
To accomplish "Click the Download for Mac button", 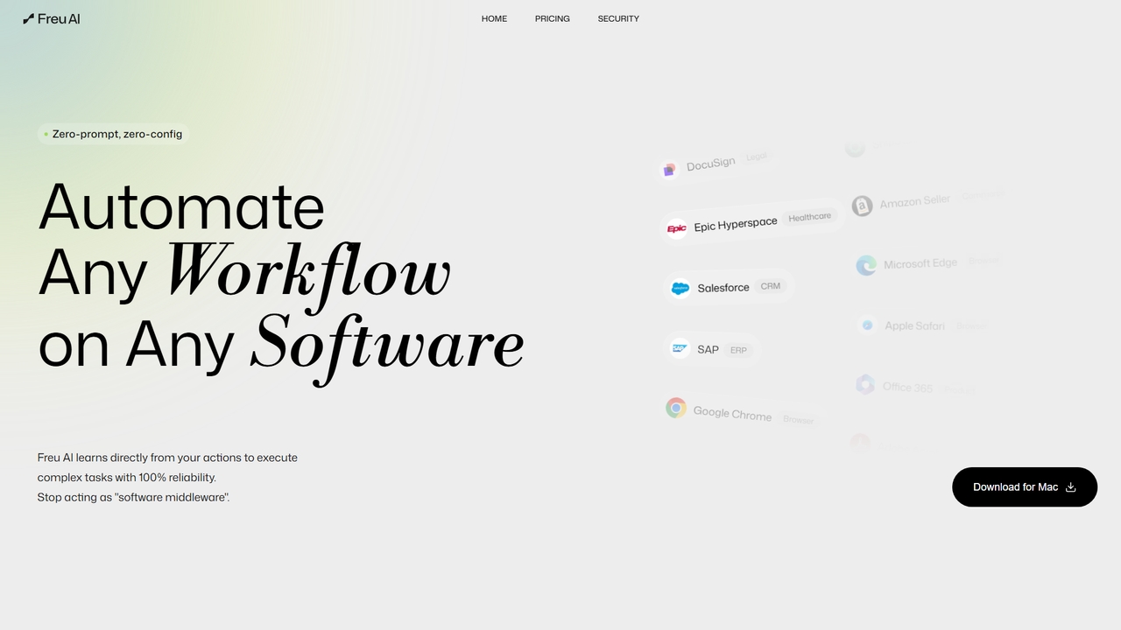I will click(1025, 486).
